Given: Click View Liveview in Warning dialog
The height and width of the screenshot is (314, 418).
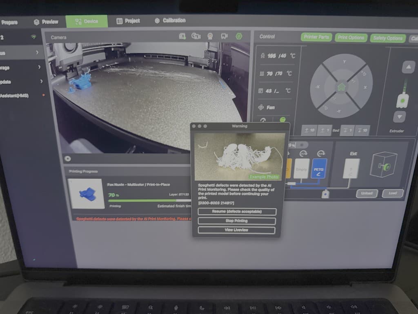Looking at the screenshot, I should tap(236, 230).
